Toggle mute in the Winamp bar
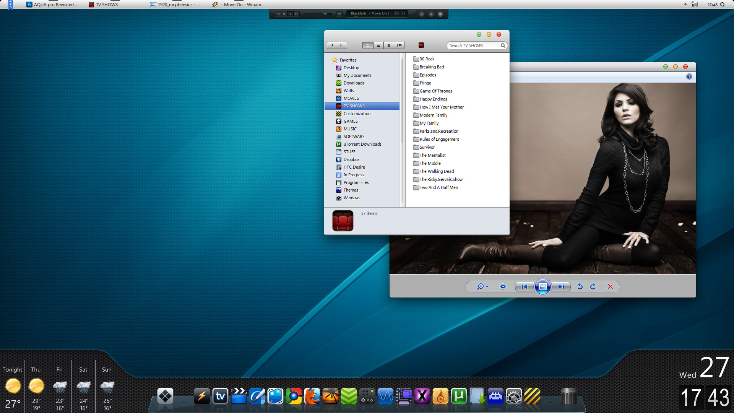 click(x=339, y=14)
